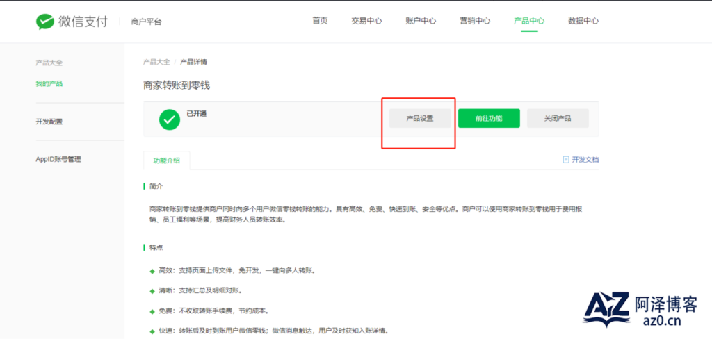
Task: Open the 产品中心 navigation tab
Action: pyautogui.click(x=529, y=21)
